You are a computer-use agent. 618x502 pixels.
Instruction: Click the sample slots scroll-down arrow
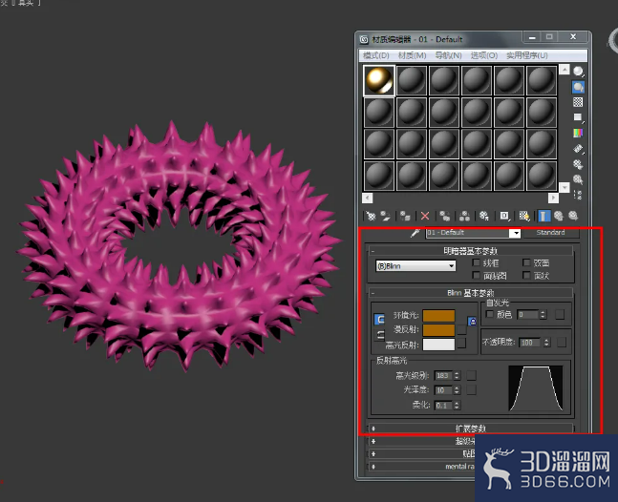tap(565, 187)
